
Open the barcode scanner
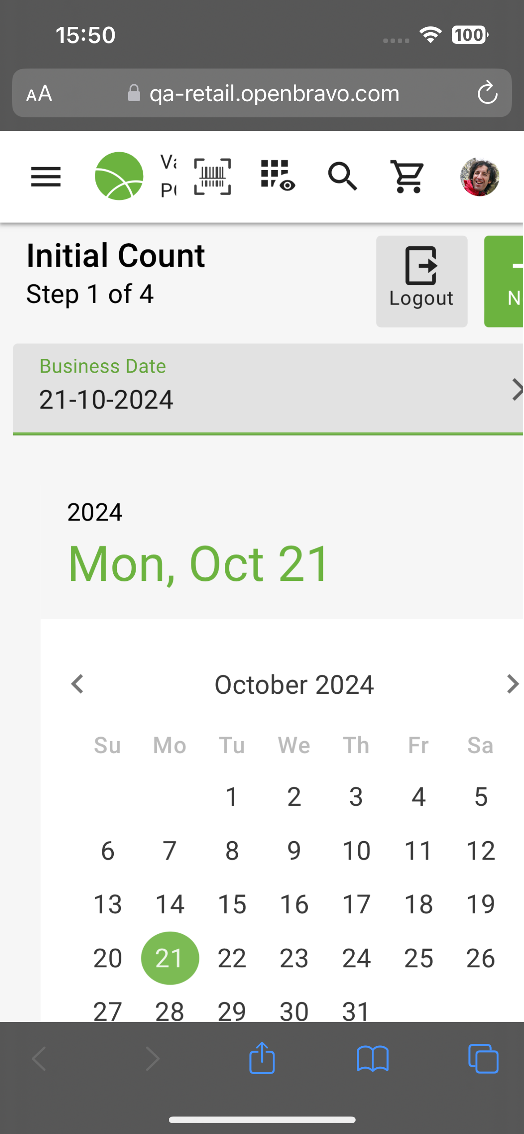212,176
